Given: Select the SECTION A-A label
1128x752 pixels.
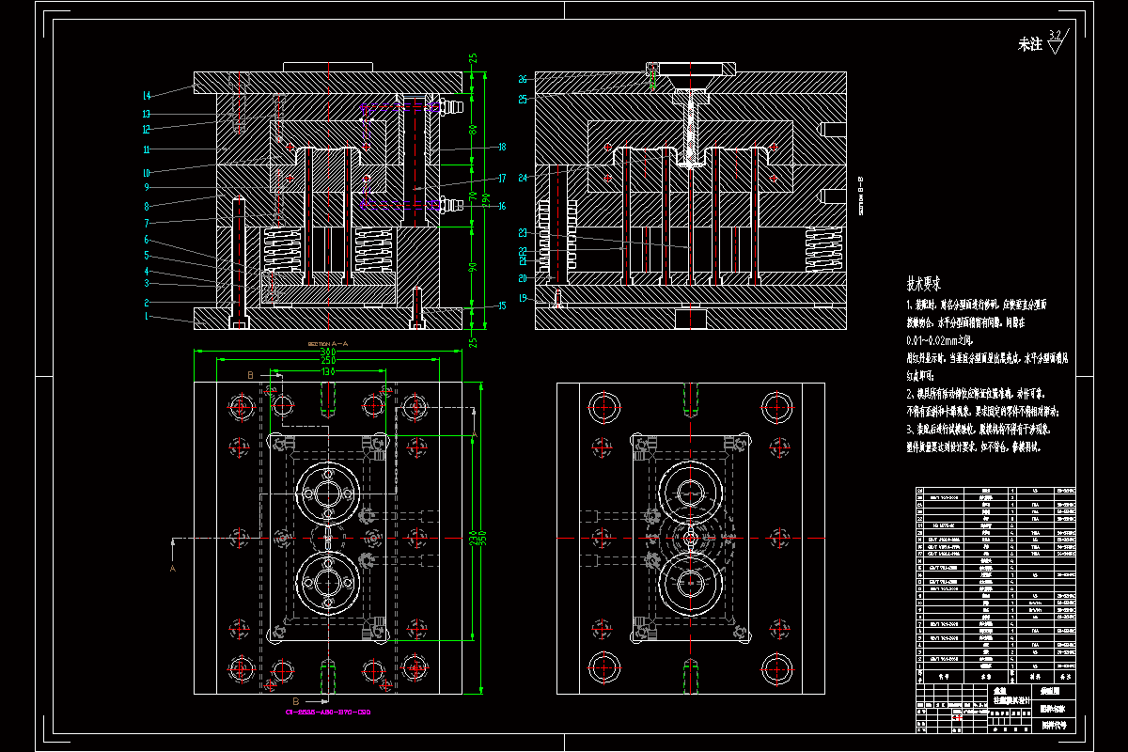Looking at the screenshot, I should pos(328,344).
